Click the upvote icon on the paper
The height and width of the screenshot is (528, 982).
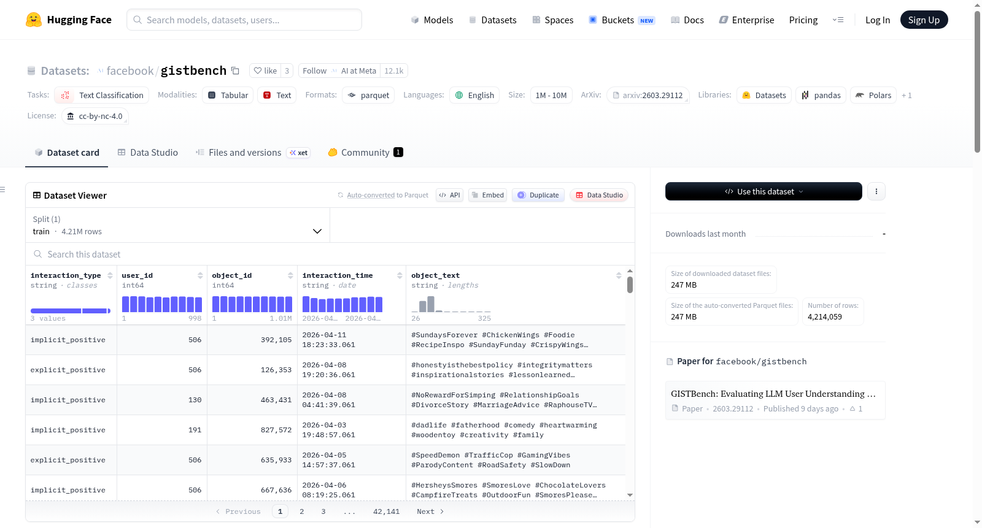pyautogui.click(x=852, y=408)
